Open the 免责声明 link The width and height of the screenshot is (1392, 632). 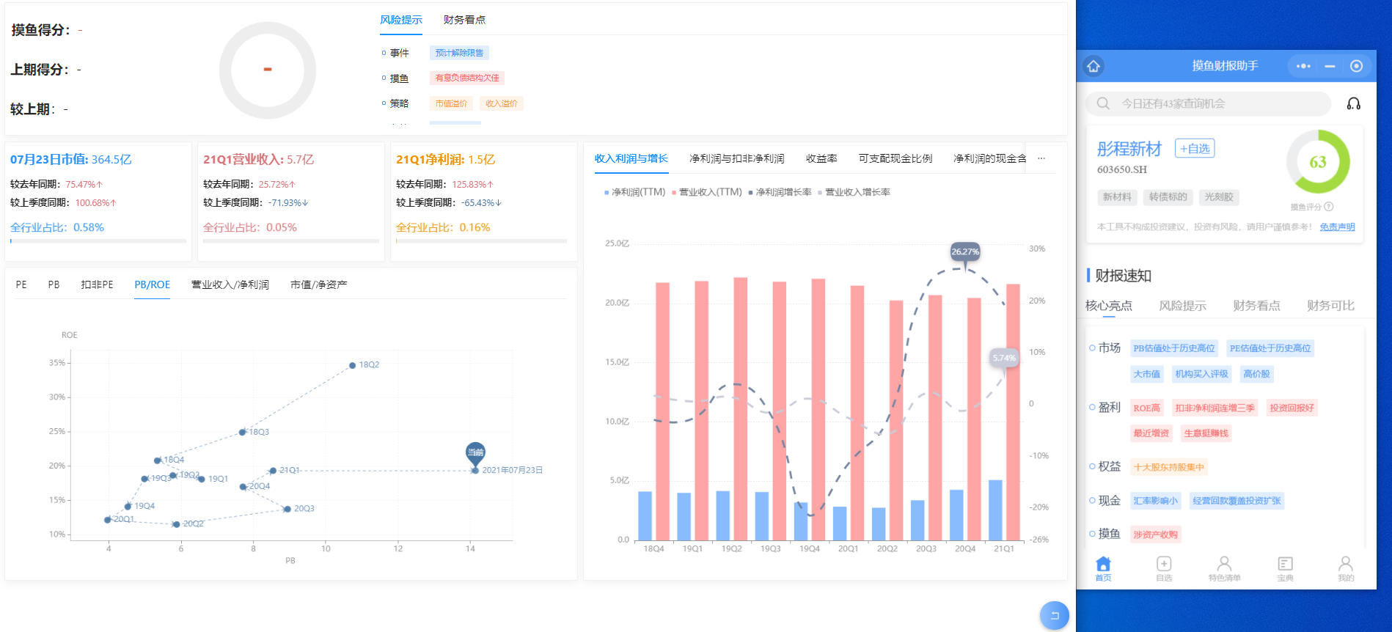[1337, 227]
